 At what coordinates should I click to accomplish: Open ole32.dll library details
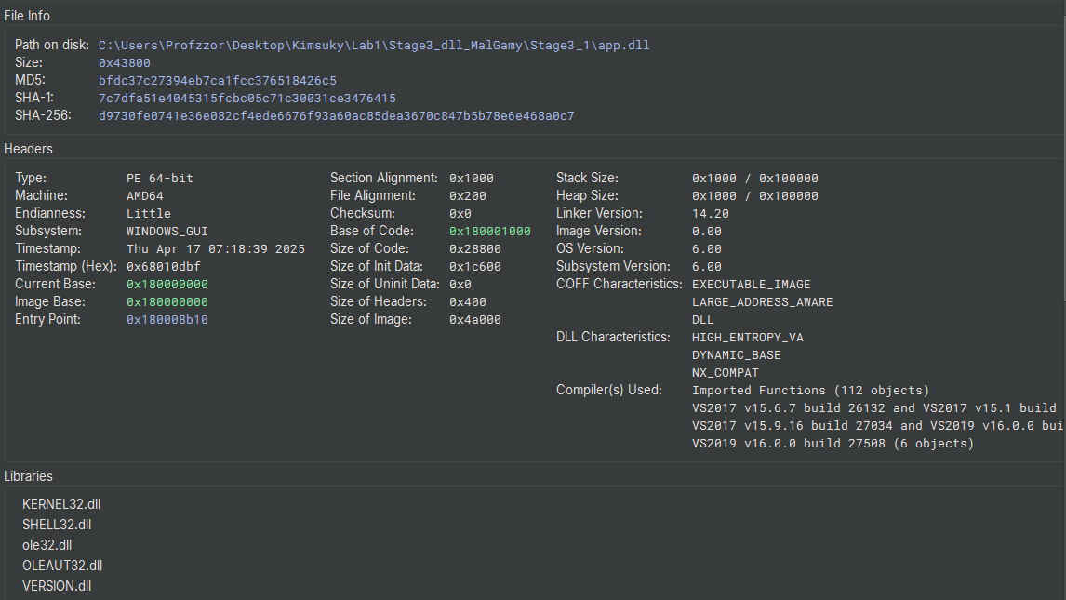(x=47, y=544)
